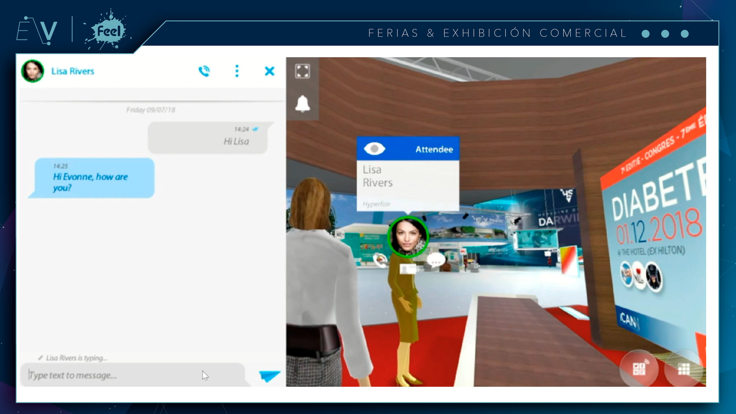736x414 pixels.
Task: Open the three-dot chat options menu
Action: pos(237,71)
